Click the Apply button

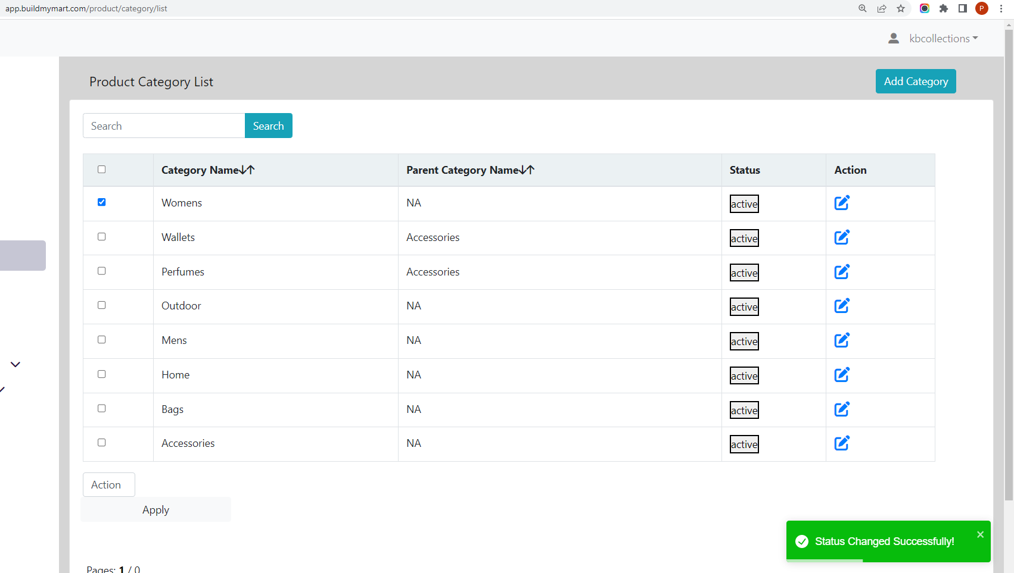(155, 510)
